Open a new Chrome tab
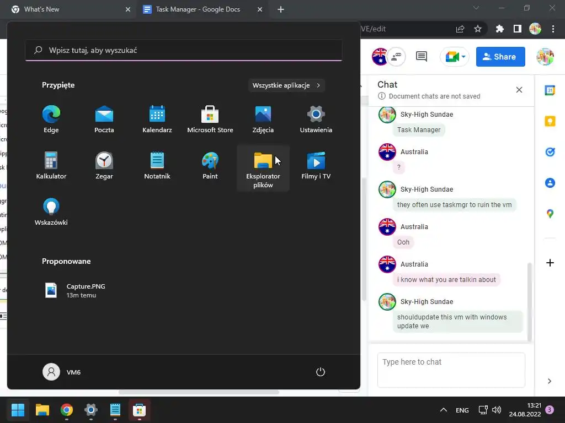The height and width of the screenshot is (423, 565). (x=281, y=9)
